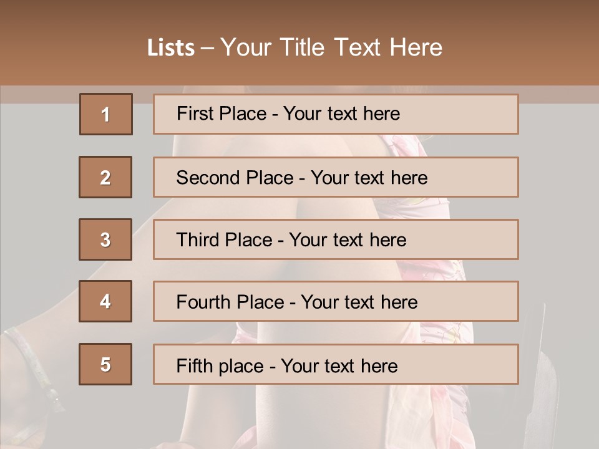The height and width of the screenshot is (449, 599).
Task: Select the number 2 box
Action: click(105, 177)
